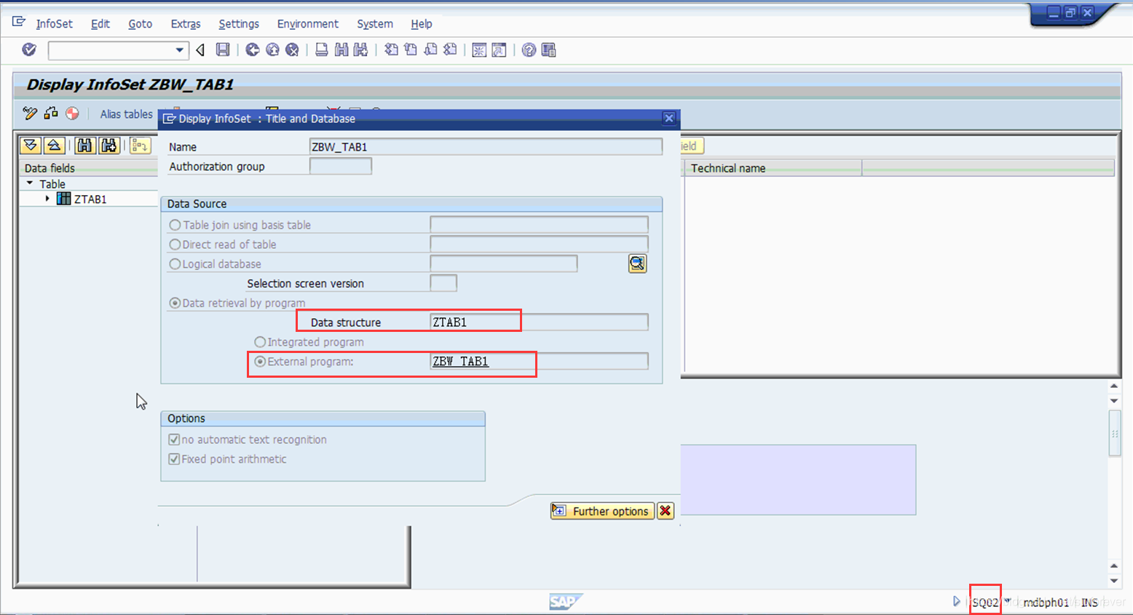Click the tree structure icon in tree toolbar
The image size is (1133, 615).
point(140,146)
